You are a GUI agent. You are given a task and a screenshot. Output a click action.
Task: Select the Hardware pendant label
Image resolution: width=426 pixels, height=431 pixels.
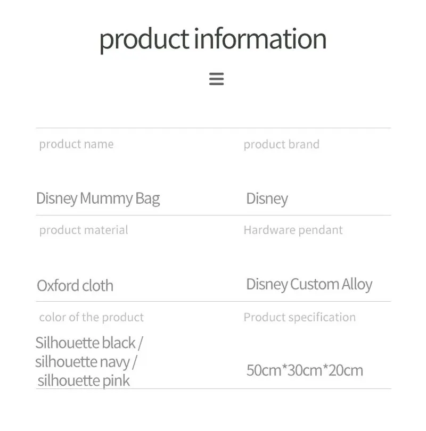pyautogui.click(x=293, y=230)
